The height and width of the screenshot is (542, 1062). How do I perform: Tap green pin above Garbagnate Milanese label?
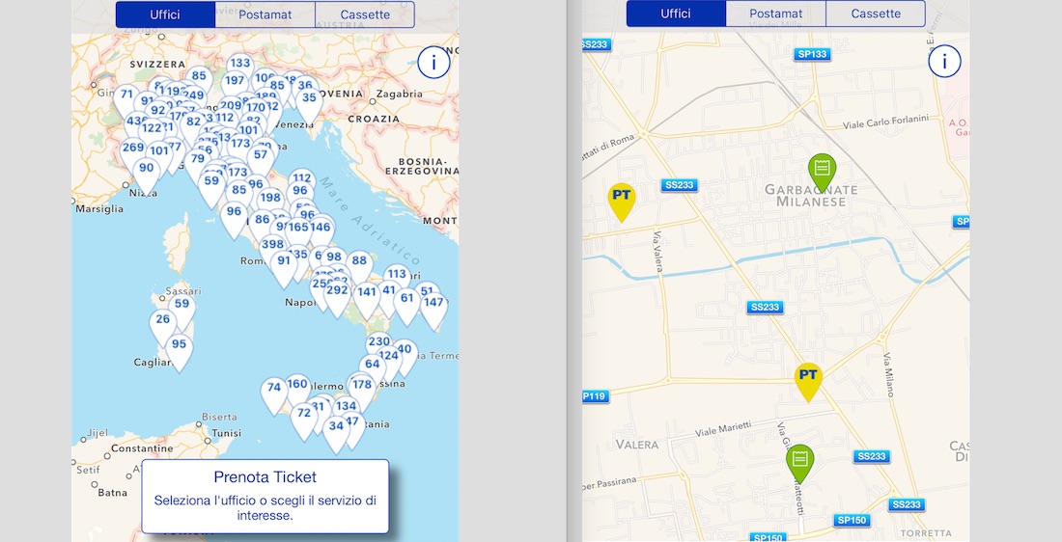click(x=822, y=170)
